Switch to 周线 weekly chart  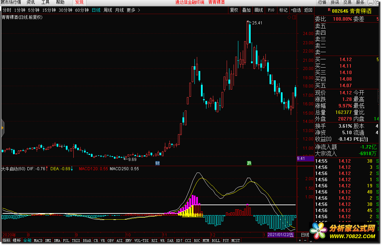pos(108,10)
